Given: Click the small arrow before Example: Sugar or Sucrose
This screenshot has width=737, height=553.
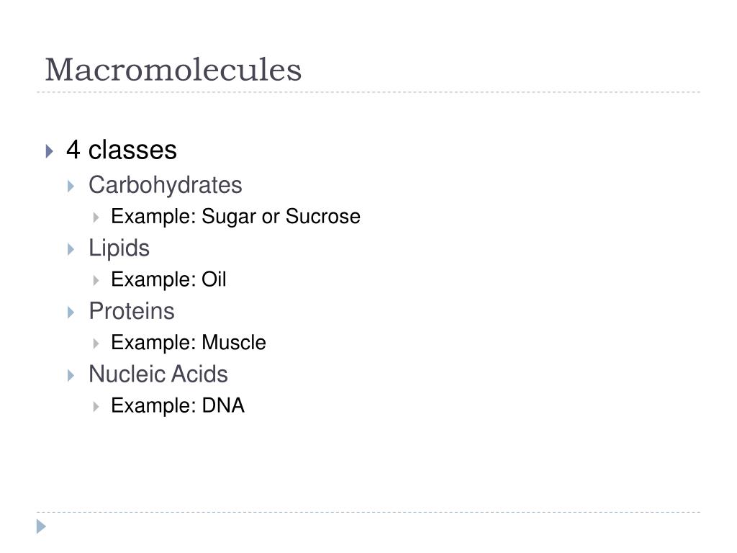Looking at the screenshot, I should 96,217.
